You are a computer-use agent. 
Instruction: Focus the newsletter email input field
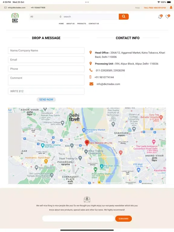coord(78,218)
